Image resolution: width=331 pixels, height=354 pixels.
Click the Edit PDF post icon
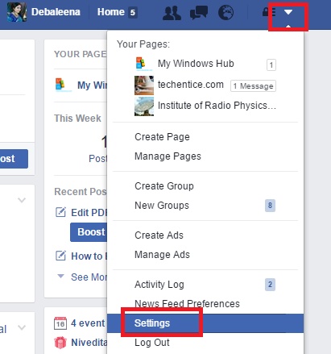pos(60,212)
